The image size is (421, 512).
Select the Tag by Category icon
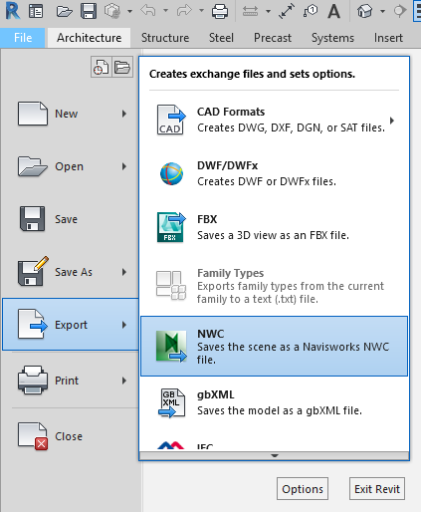point(311,11)
